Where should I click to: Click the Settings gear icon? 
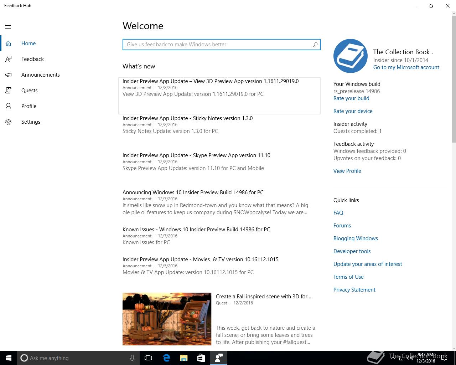[x=8, y=122]
